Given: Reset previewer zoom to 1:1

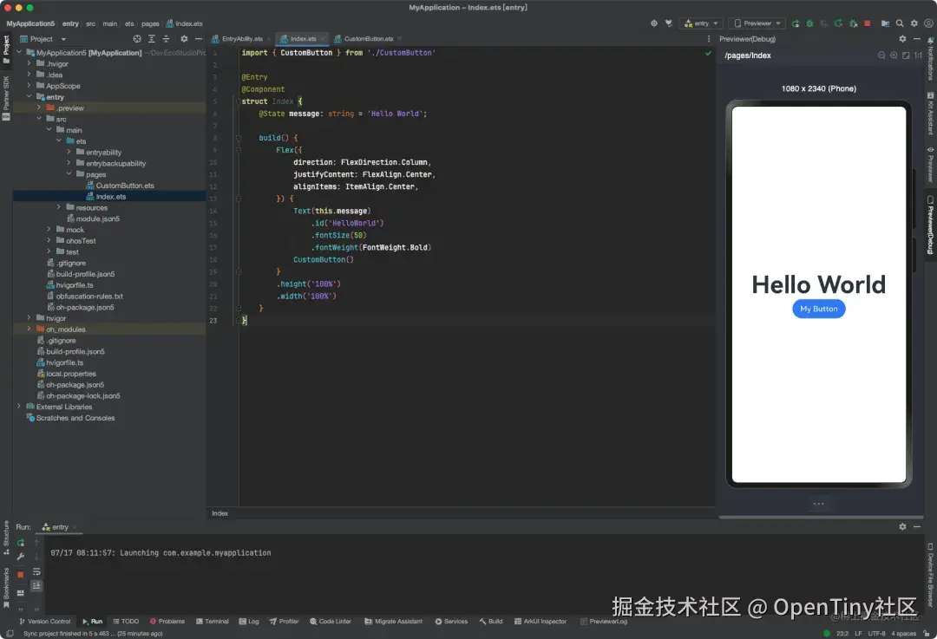Looking at the screenshot, I should [x=918, y=55].
